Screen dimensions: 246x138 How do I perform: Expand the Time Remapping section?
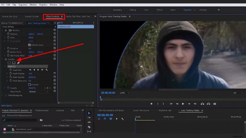tap(2, 95)
